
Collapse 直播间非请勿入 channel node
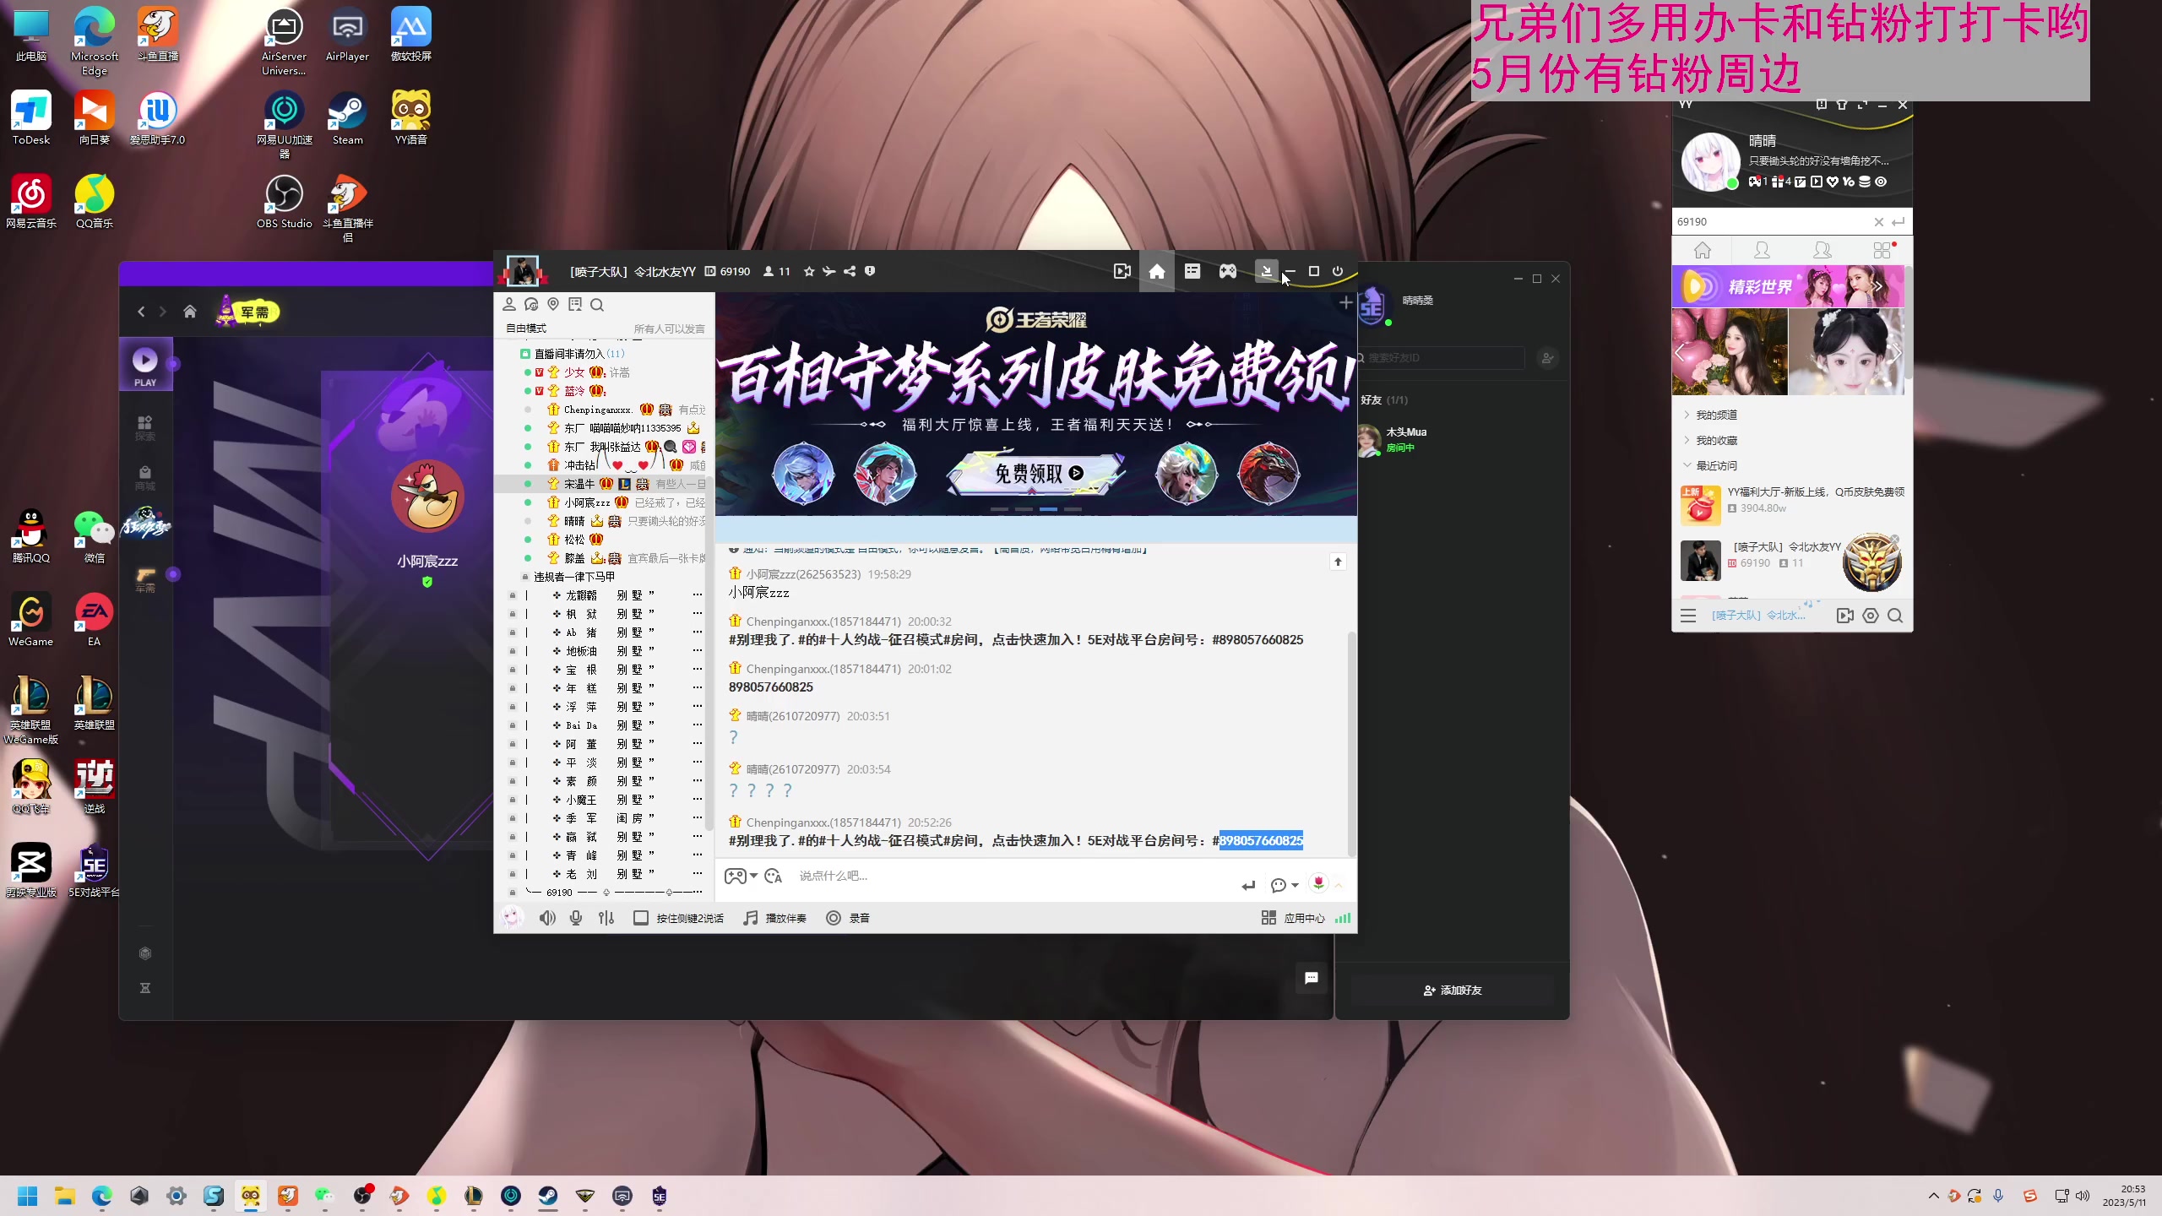[524, 354]
